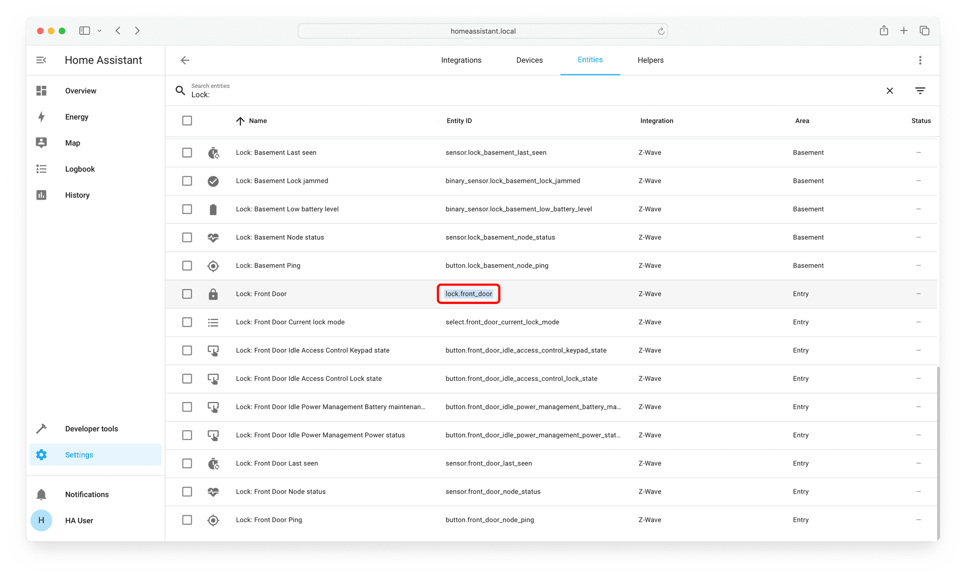Click the checkmark icon for Basement Lock jammed
The image size is (966, 578).
[x=213, y=181]
